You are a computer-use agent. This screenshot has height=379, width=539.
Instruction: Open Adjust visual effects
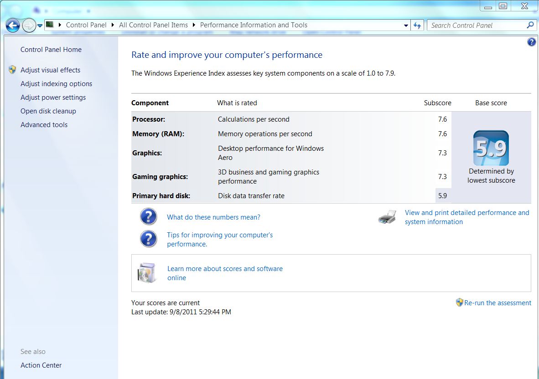click(50, 70)
